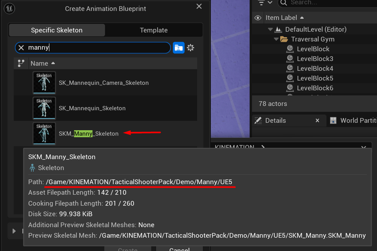Click the Unreal Engine logo icon
This screenshot has width=377, height=251.
pyautogui.click(x=9, y=9)
